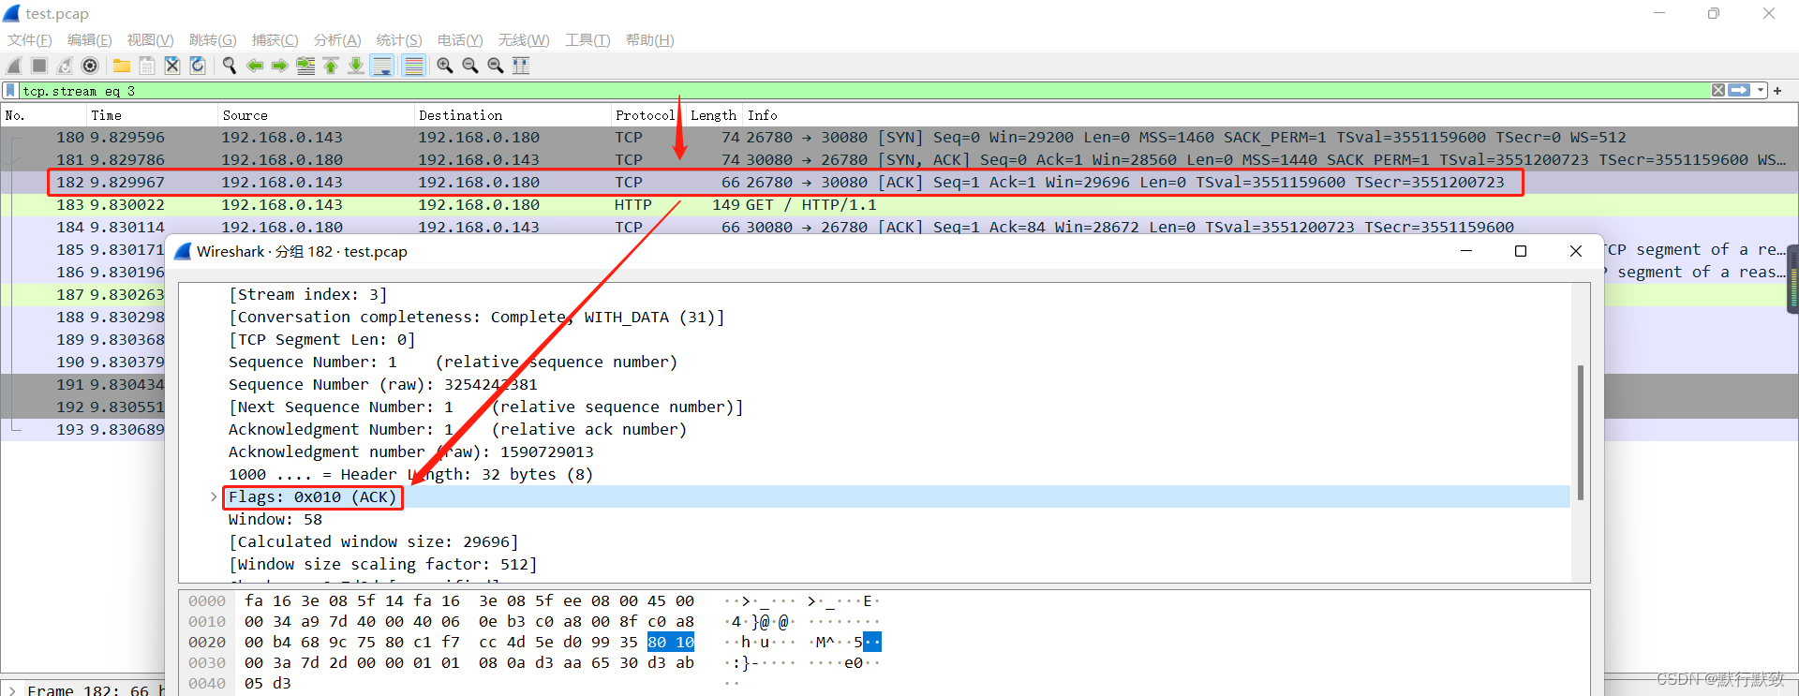Sort by the Length column header

coord(713,115)
